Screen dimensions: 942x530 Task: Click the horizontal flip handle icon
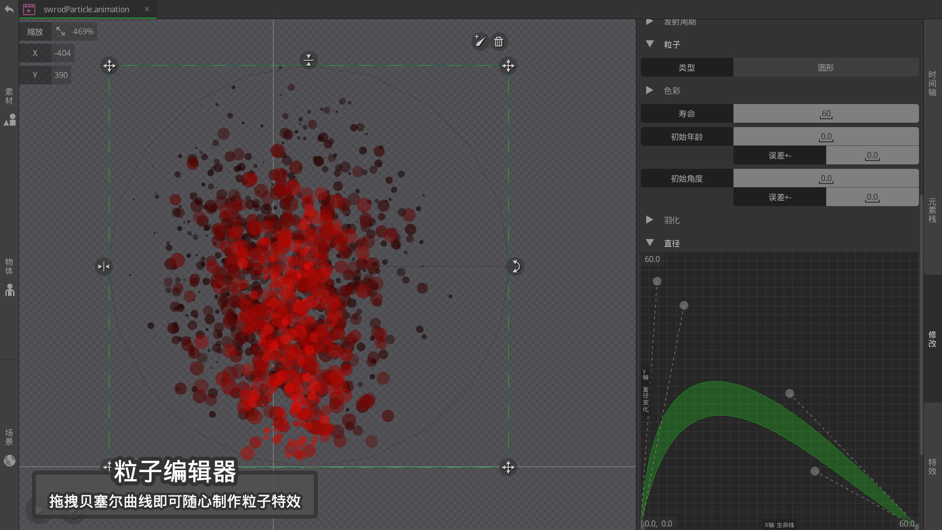click(104, 266)
